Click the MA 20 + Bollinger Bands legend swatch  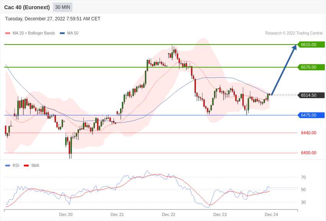(x=8, y=33)
